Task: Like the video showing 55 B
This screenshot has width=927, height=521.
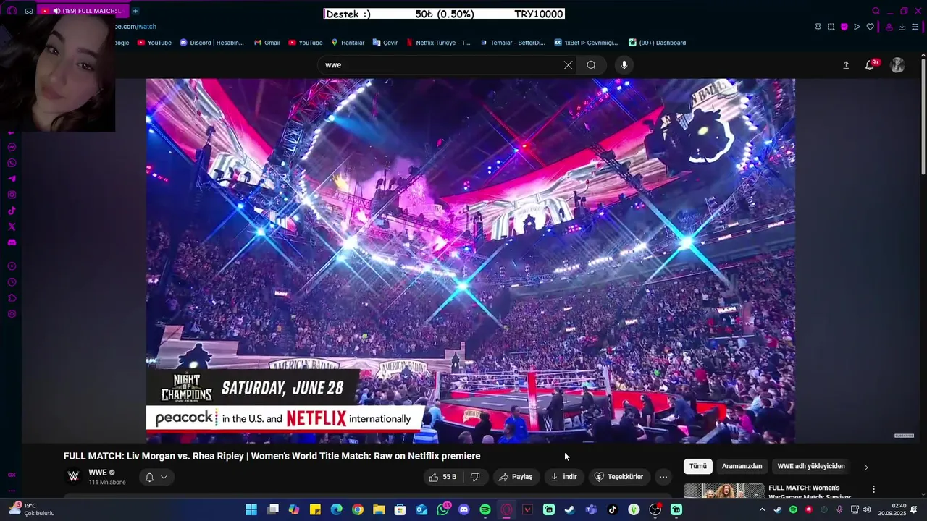Action: point(442,477)
